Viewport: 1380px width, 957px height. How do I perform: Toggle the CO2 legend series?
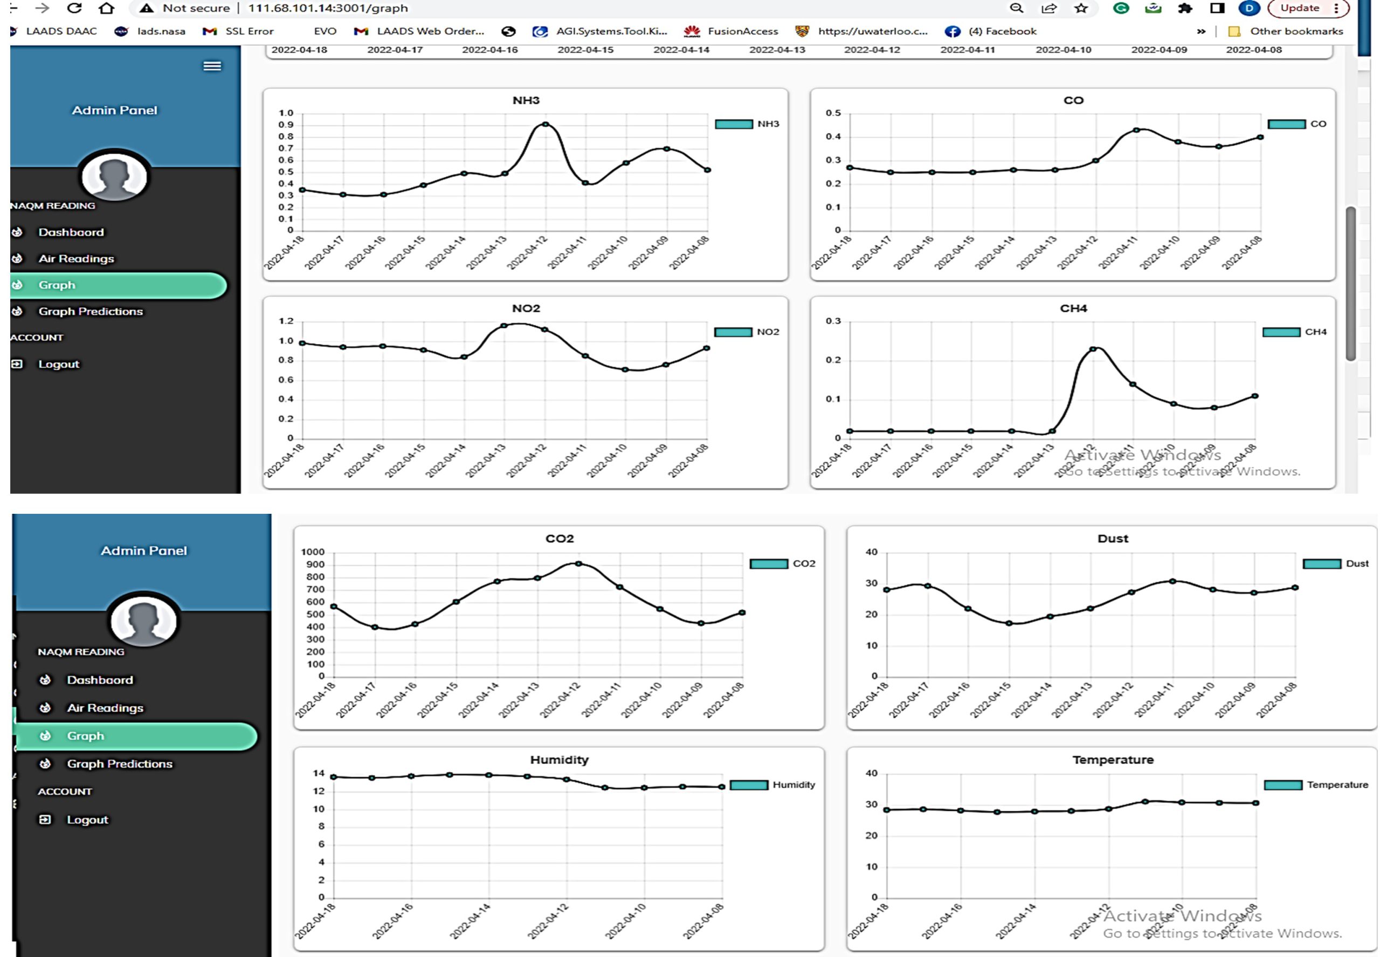(x=782, y=563)
